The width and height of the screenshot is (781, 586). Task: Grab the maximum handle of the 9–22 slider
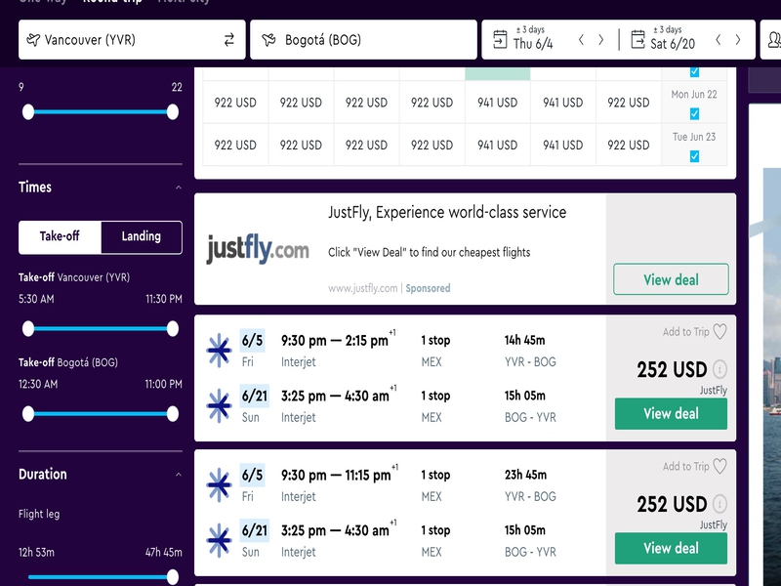click(x=173, y=111)
